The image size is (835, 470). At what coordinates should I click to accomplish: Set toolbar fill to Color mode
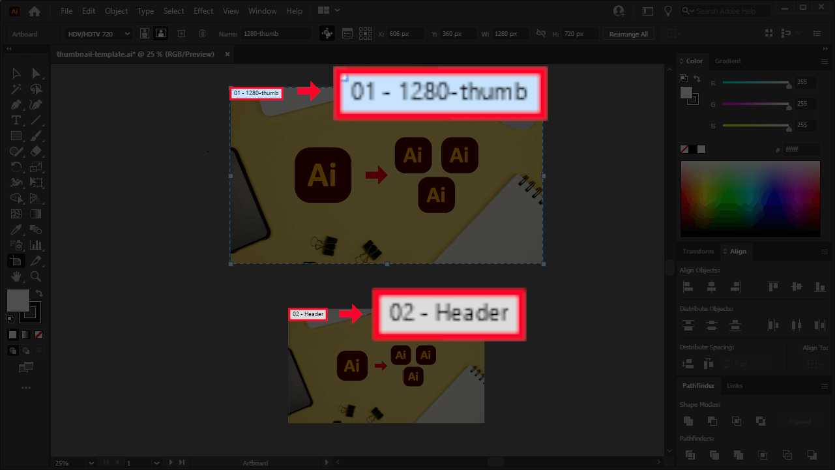[x=13, y=334]
